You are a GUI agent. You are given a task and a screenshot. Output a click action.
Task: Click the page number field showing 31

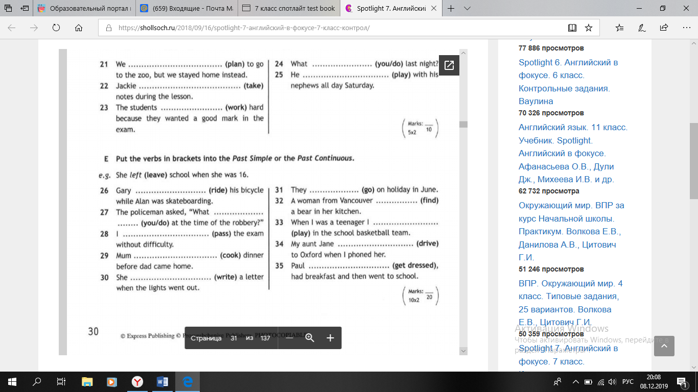[x=234, y=338]
